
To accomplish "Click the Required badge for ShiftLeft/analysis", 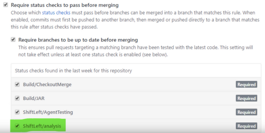I will point(246,126).
